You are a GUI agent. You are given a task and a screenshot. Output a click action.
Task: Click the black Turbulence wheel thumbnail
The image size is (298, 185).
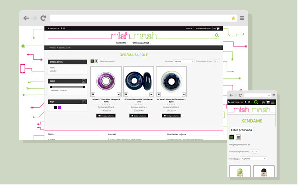point(139,81)
